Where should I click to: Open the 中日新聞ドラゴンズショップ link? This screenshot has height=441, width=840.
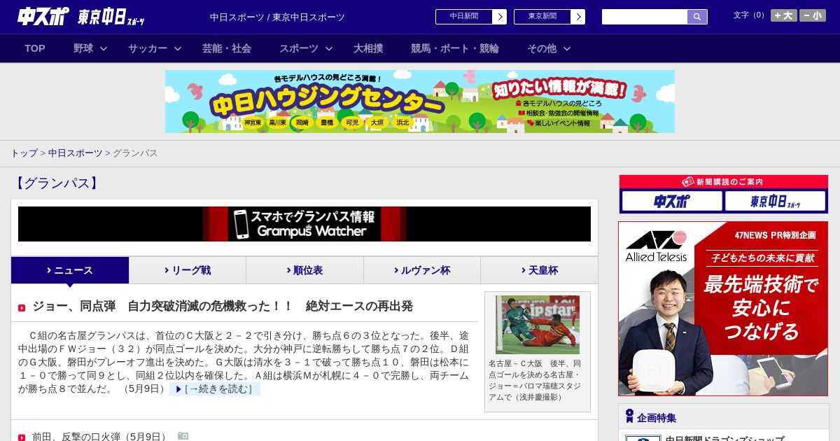click(724, 438)
